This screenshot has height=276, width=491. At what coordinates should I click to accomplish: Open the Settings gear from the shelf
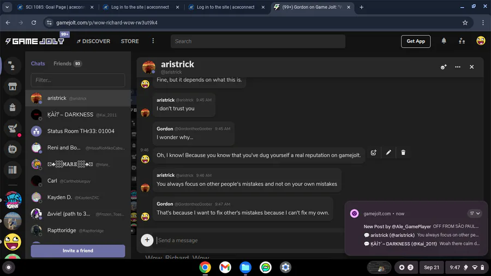click(285, 267)
